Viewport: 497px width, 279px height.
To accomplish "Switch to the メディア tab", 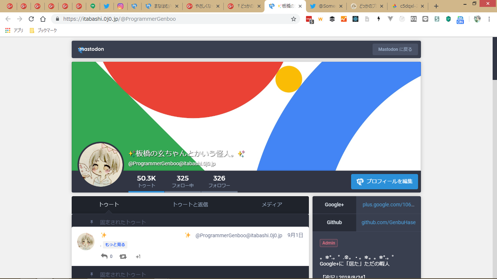I will click(x=272, y=205).
